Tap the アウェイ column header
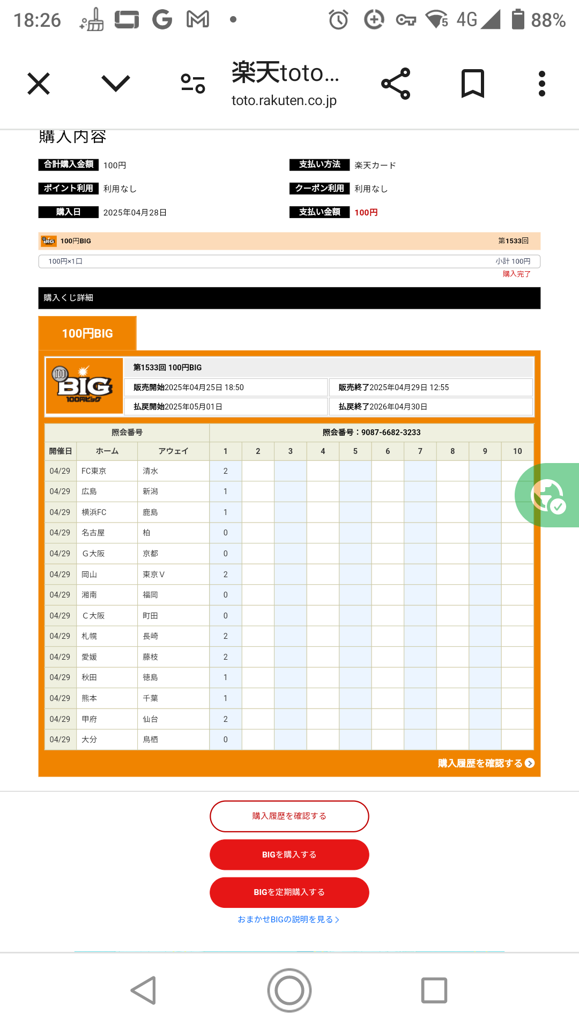This screenshot has width=579, height=1029. [173, 451]
